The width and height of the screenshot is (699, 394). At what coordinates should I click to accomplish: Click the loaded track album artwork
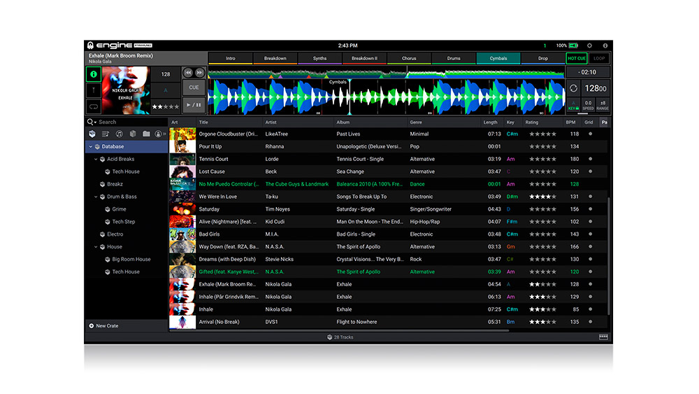126,90
